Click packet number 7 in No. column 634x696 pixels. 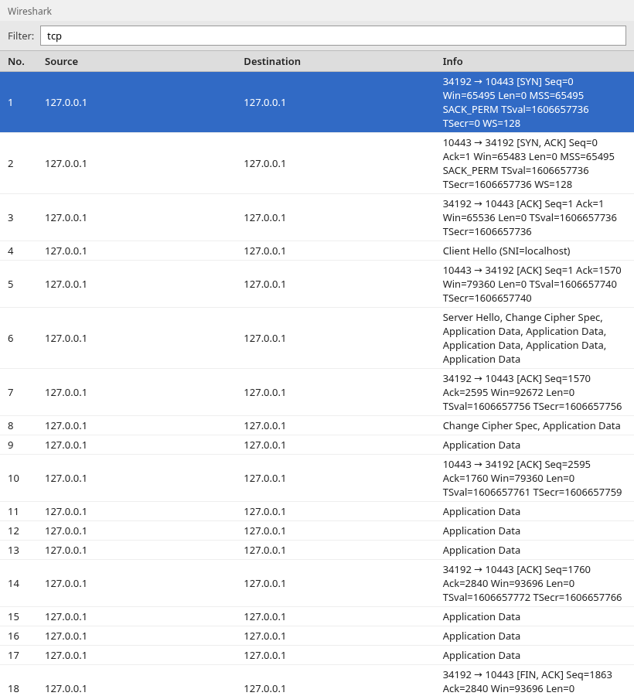click(x=11, y=392)
